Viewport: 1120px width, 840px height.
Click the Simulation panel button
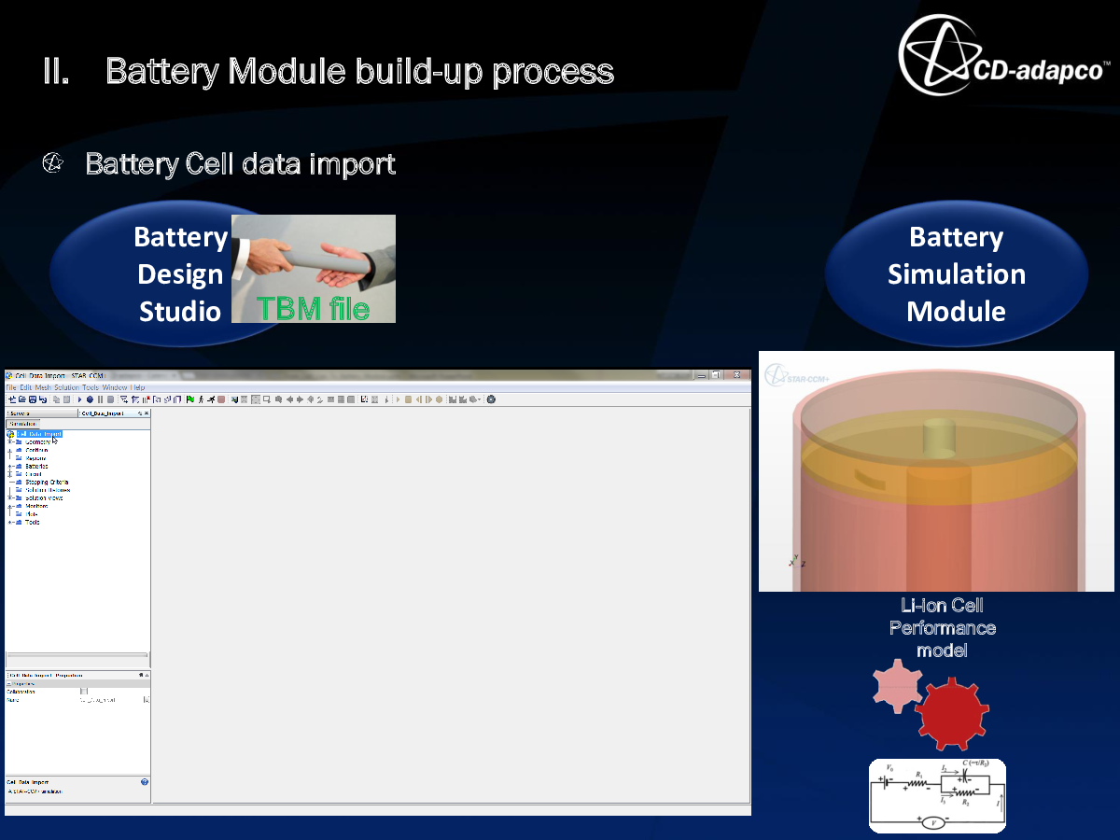23,424
